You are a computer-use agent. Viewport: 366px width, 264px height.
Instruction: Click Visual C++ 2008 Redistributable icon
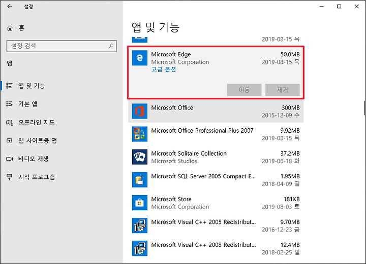click(140, 248)
